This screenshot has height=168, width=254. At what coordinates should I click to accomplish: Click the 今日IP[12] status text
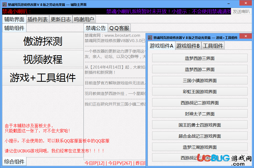[x=94, y=163]
